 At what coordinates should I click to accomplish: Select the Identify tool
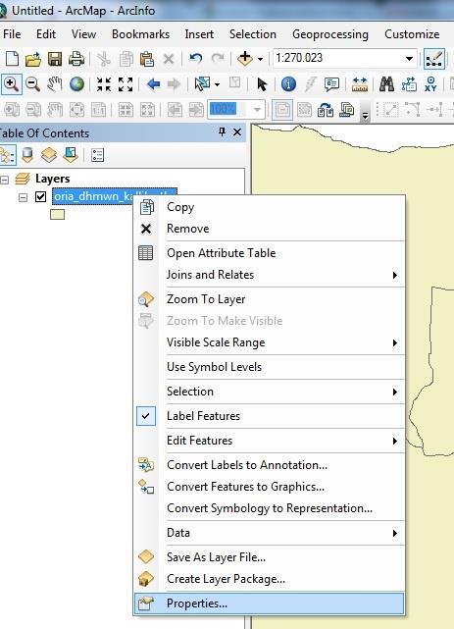click(x=288, y=84)
